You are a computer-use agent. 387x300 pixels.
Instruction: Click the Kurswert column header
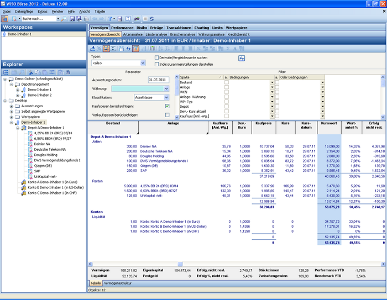click(329, 127)
